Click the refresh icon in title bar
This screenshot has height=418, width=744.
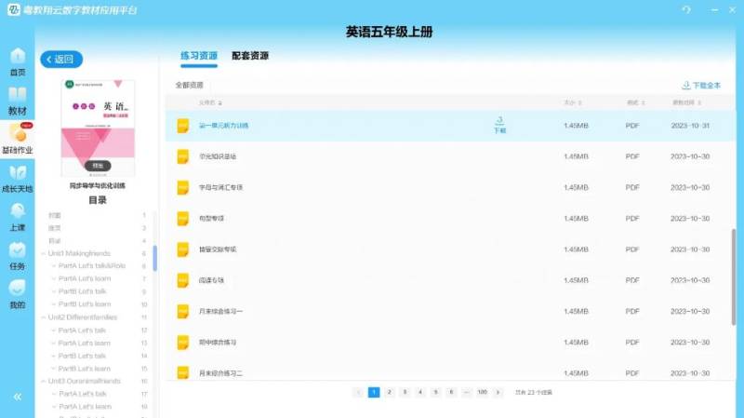pos(686,9)
